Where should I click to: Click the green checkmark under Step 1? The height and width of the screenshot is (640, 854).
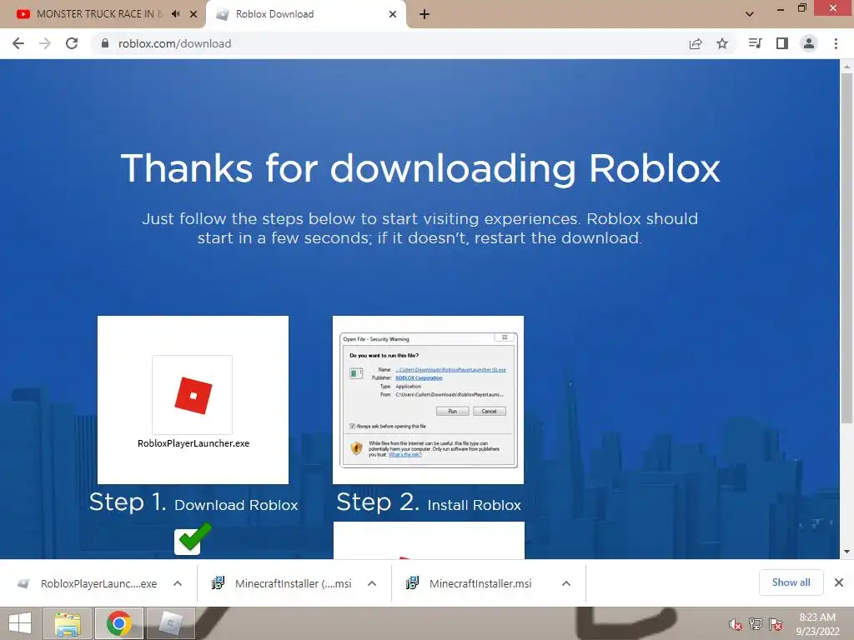(193, 539)
